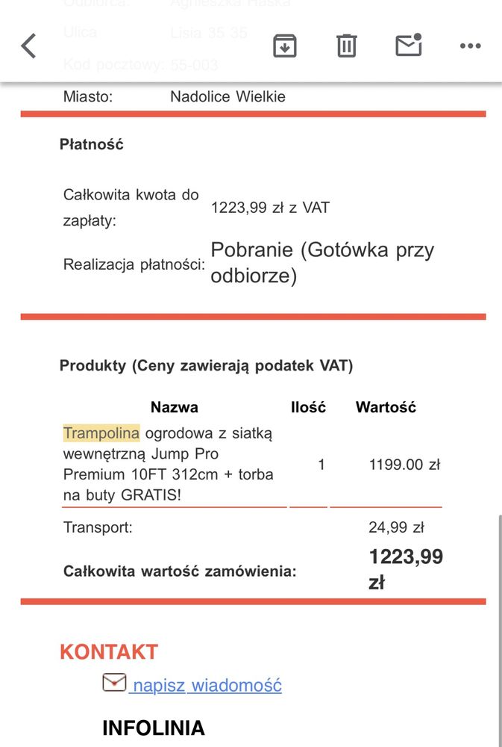This screenshot has width=502, height=747.
Task: Tap the Ilość column header
Action: tap(308, 407)
